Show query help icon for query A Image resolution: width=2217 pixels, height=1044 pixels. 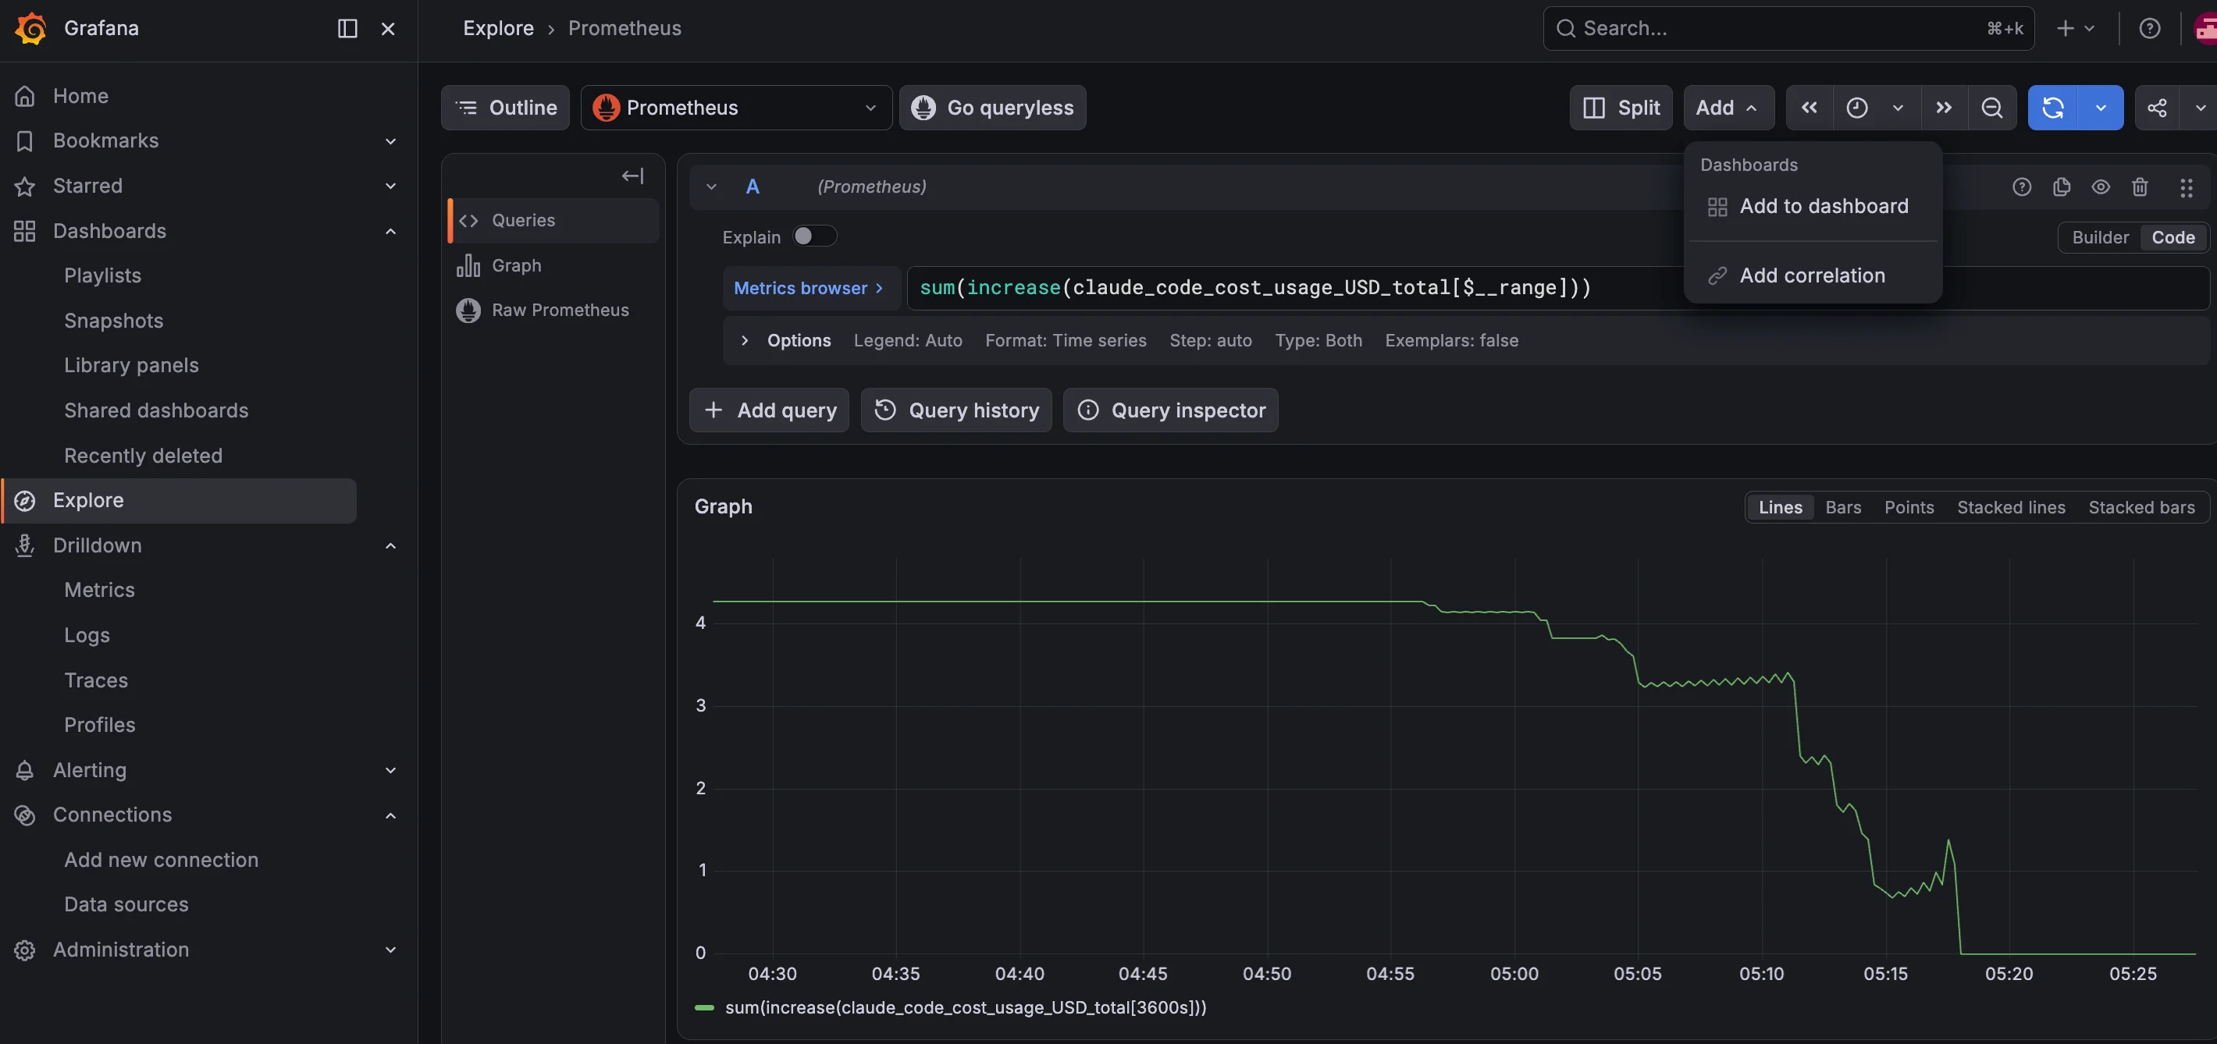[x=2021, y=186]
